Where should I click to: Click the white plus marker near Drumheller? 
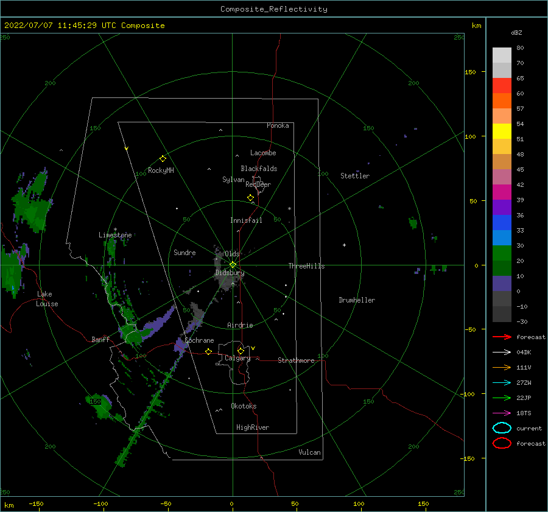(x=344, y=245)
